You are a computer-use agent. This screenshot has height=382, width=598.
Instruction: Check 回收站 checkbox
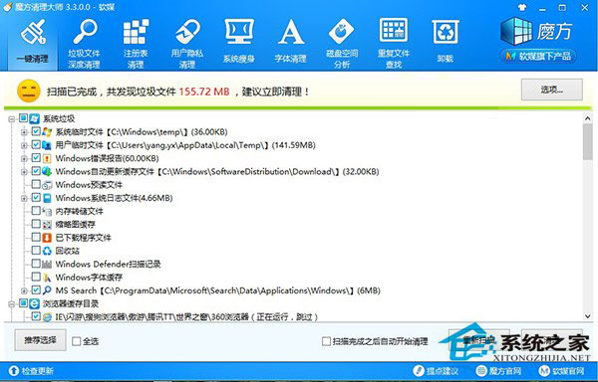(x=36, y=251)
